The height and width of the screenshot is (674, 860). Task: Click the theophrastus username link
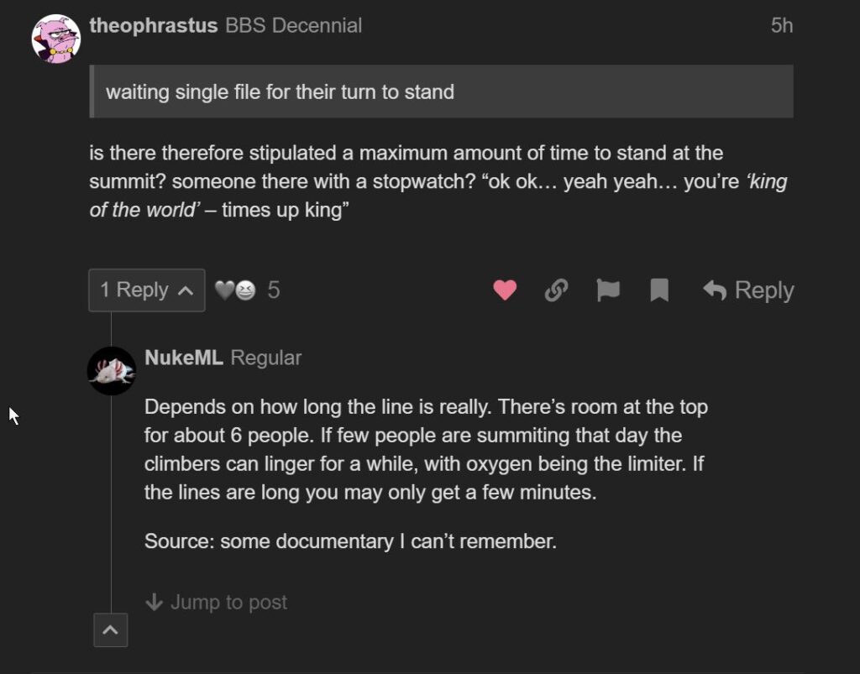pos(155,25)
